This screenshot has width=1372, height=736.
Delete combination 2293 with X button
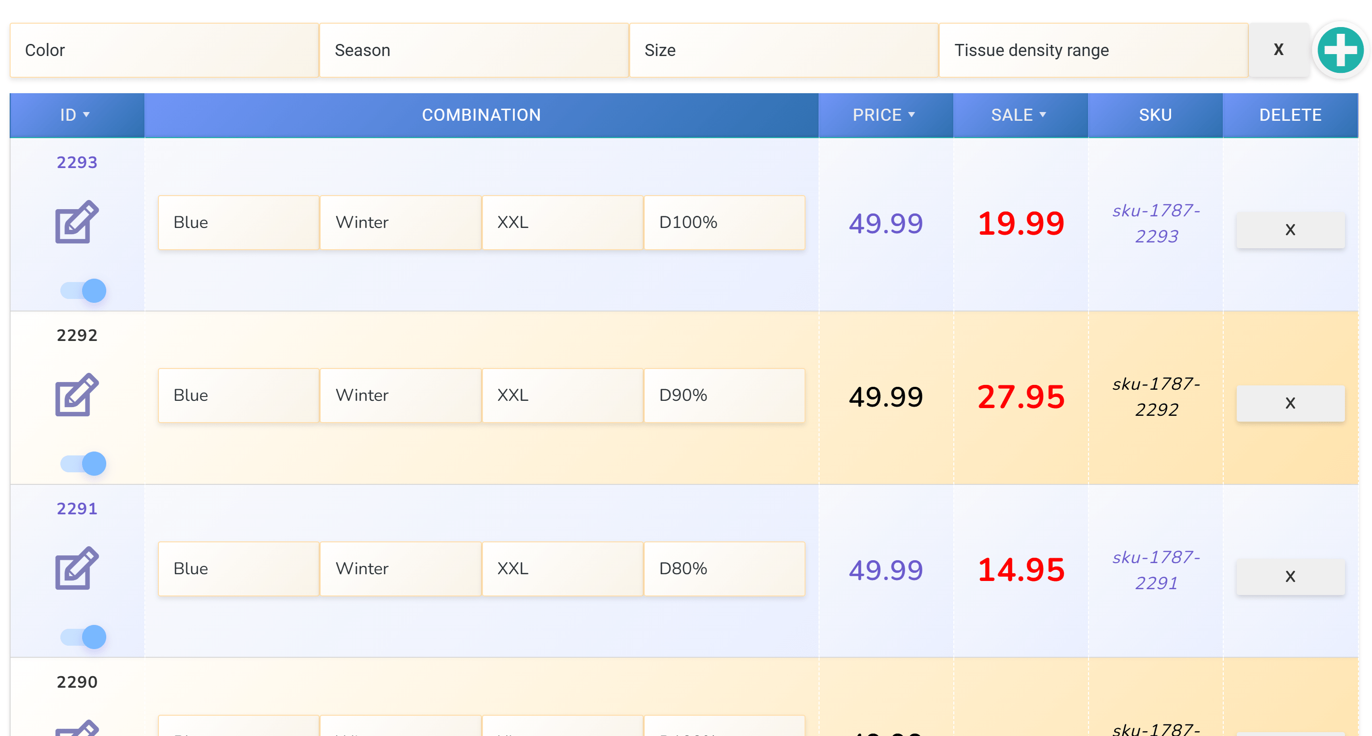1289,230
